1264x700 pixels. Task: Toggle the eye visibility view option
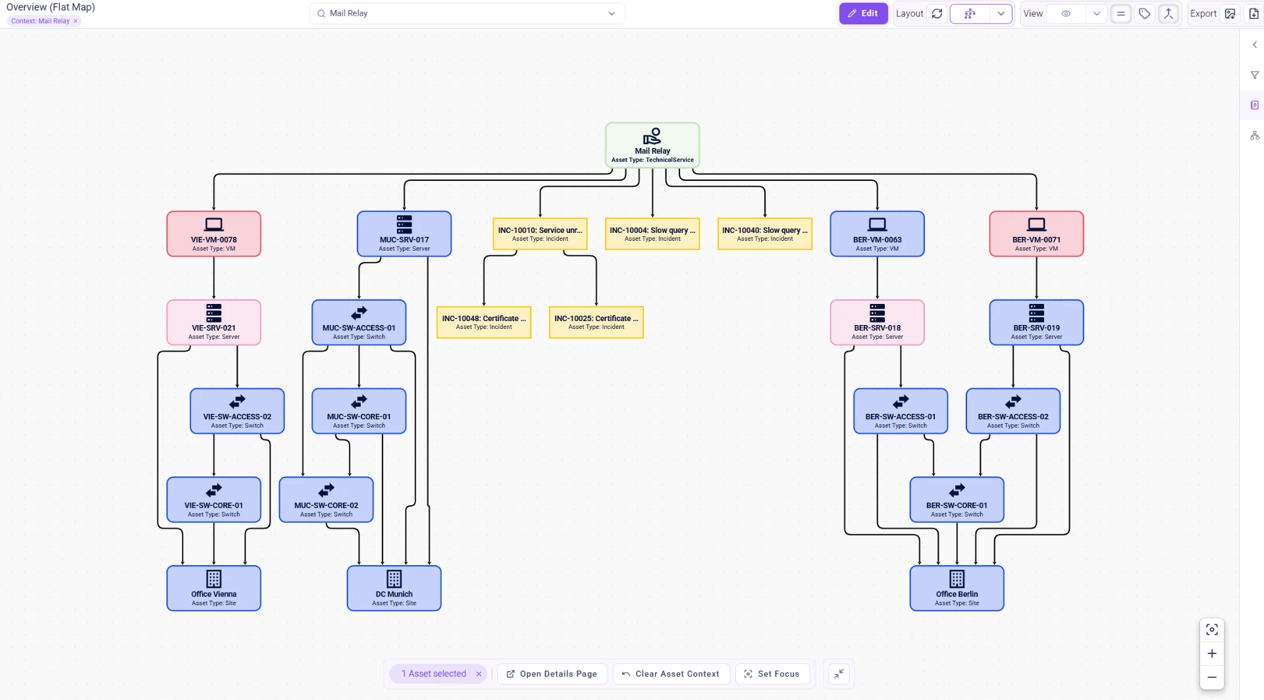(x=1066, y=13)
